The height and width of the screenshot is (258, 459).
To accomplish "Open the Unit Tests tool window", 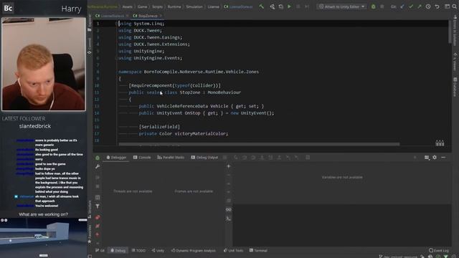I will (233, 250).
